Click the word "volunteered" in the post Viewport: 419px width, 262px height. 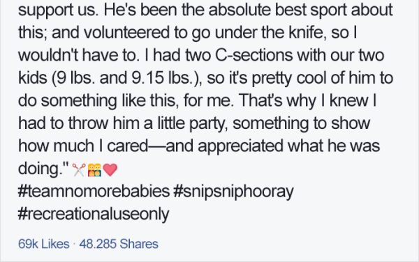click(127, 33)
